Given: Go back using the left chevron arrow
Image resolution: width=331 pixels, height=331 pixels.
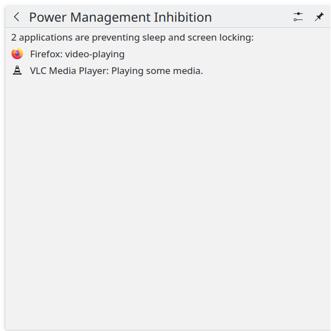Looking at the screenshot, I should tap(17, 17).
